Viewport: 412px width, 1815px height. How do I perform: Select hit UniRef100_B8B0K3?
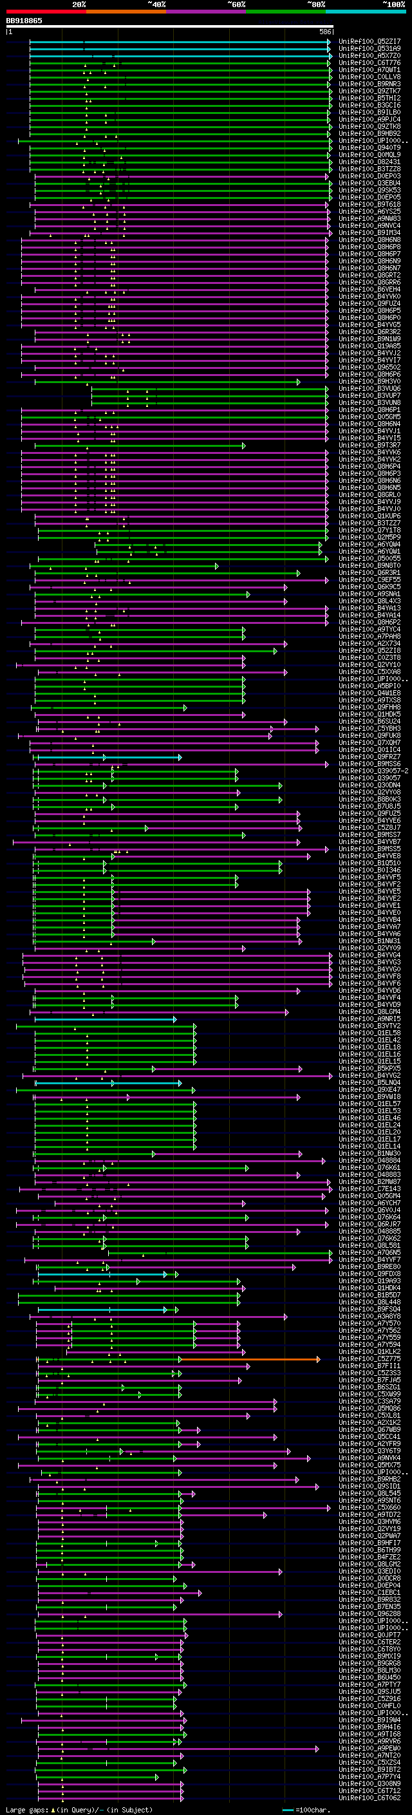tap(369, 799)
